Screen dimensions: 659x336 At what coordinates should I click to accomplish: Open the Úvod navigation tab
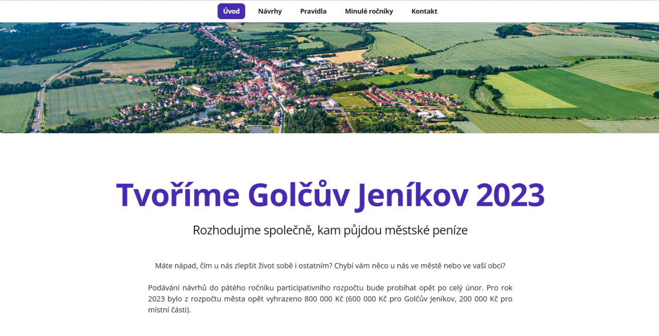tap(231, 11)
